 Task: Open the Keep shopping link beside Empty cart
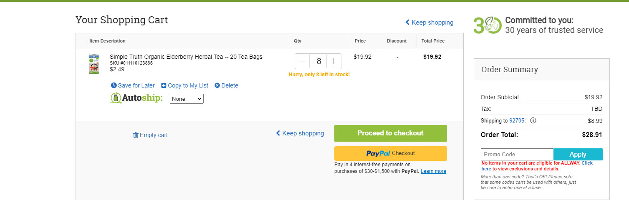pos(300,133)
